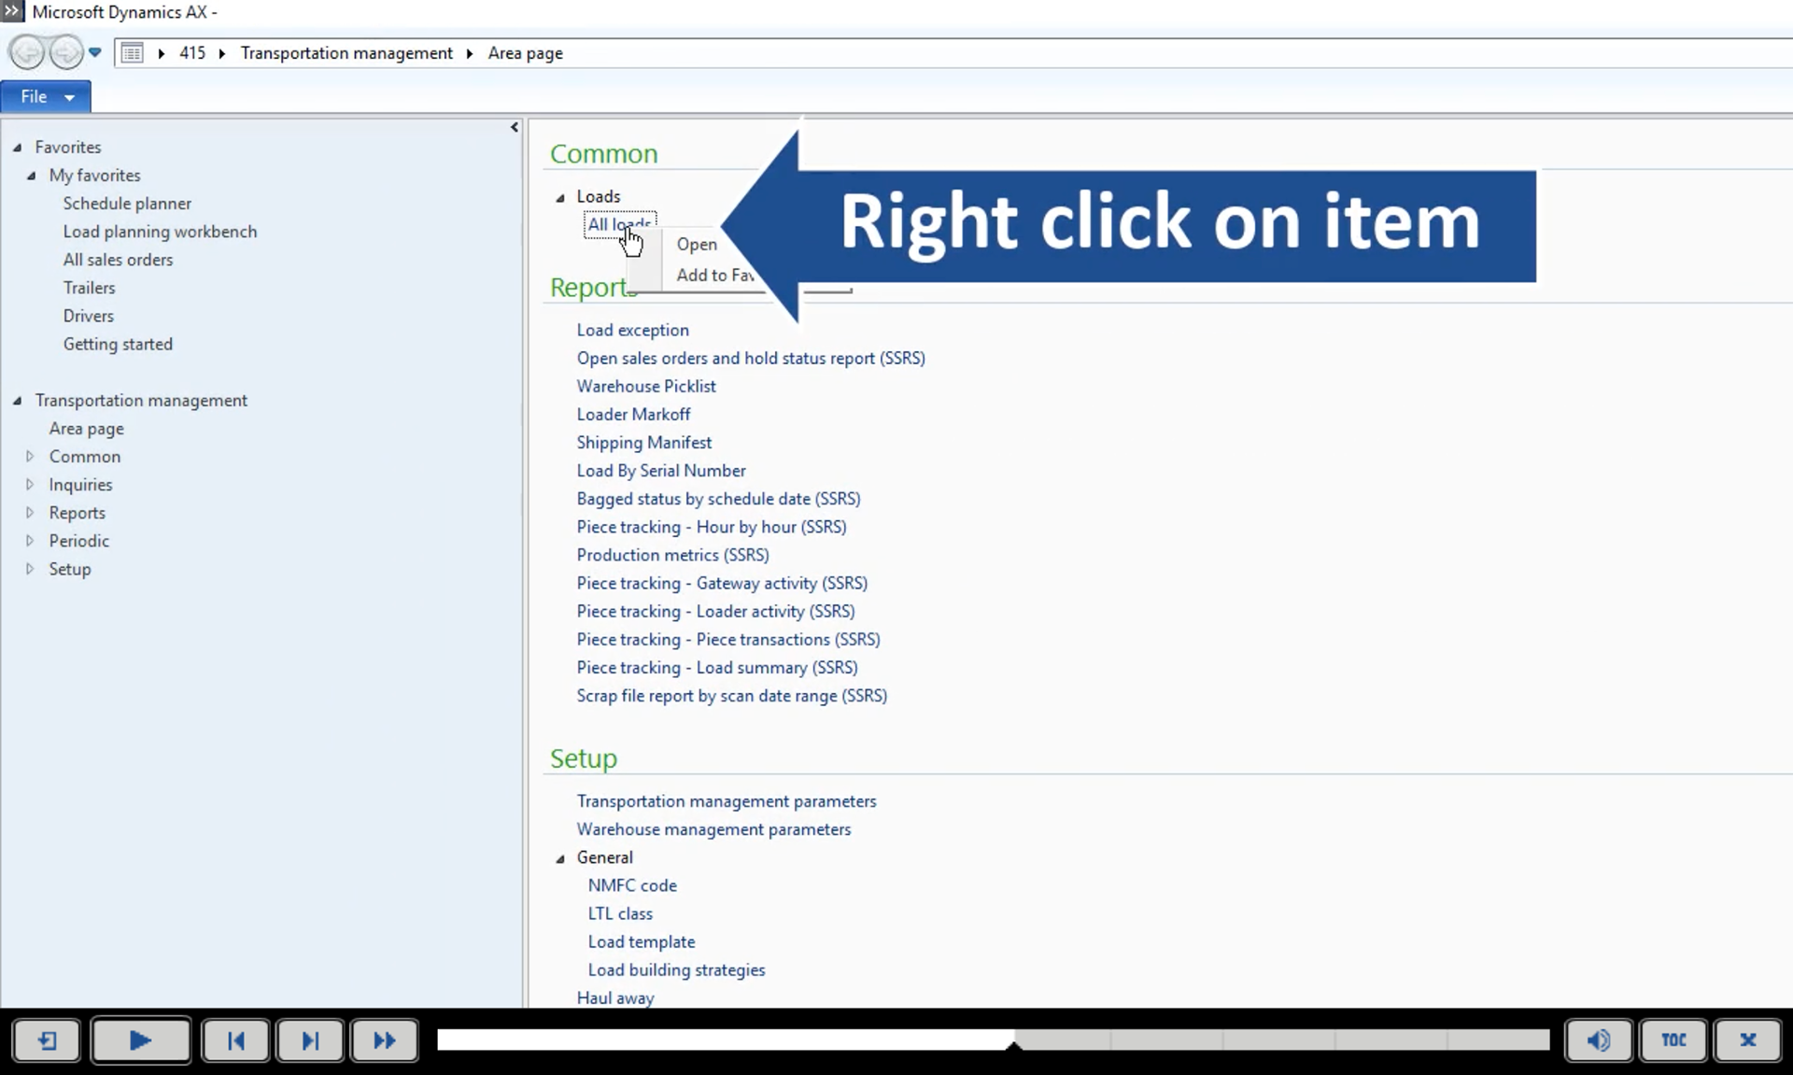Screen dimensions: 1793x1075
Task: Open Scrap file report by scan date range
Action: tap(732, 695)
